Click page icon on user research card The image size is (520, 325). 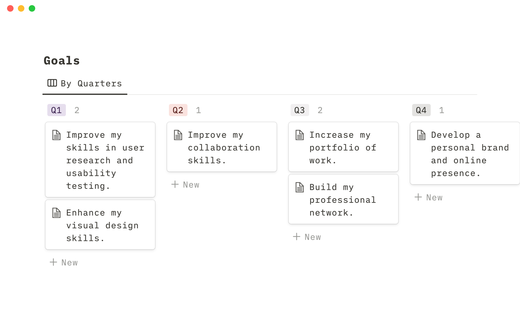[56, 135]
